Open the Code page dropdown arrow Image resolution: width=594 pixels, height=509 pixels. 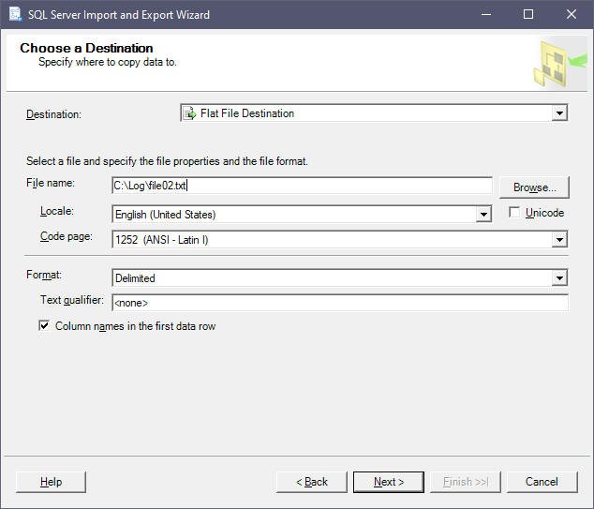(x=559, y=240)
